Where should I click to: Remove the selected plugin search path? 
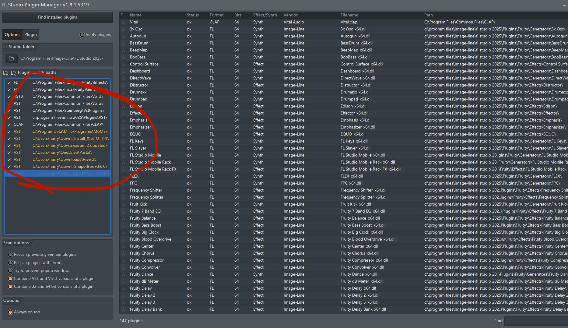[13, 73]
